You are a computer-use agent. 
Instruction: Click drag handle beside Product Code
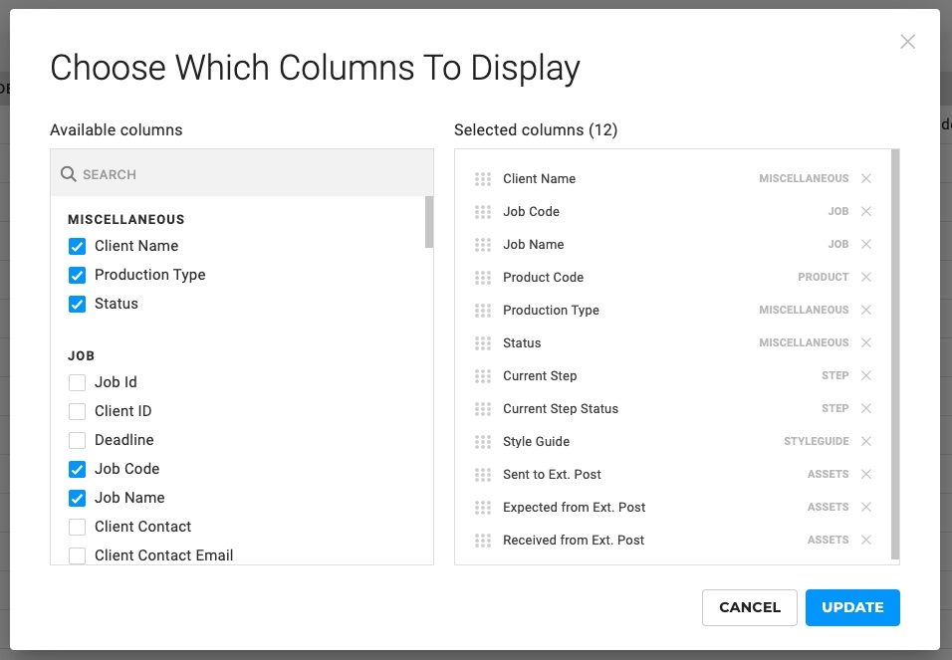click(483, 278)
